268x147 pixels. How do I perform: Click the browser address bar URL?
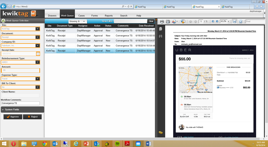[22, 7]
